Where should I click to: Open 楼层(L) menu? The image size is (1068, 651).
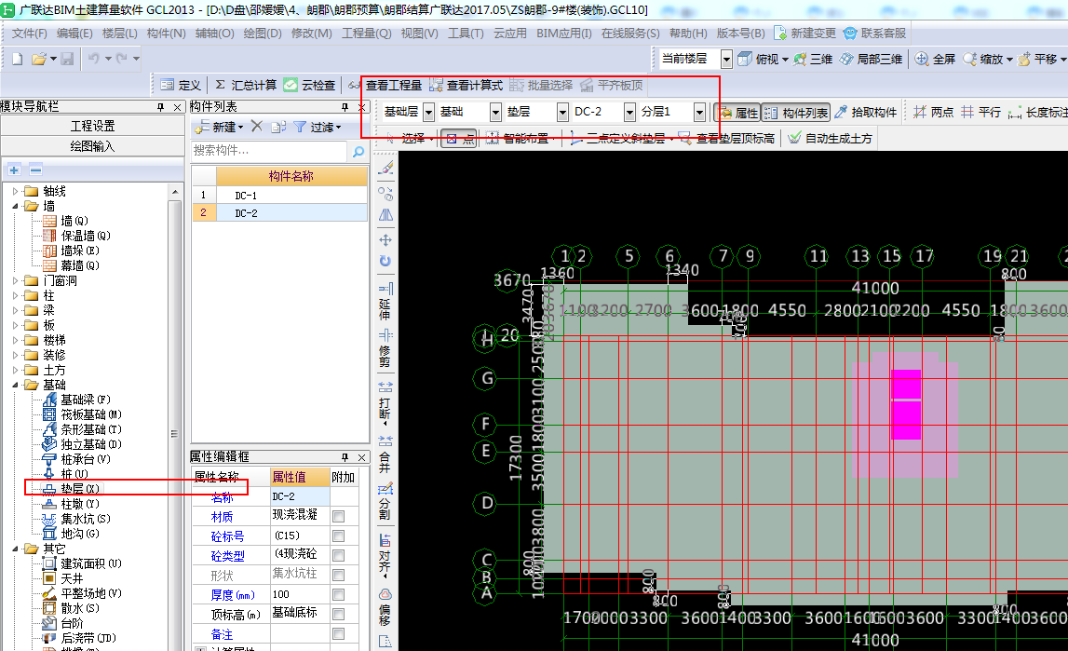tap(120, 34)
